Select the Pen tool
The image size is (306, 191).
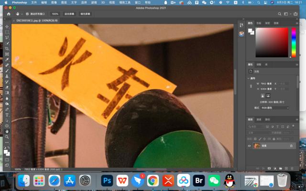click(7, 109)
